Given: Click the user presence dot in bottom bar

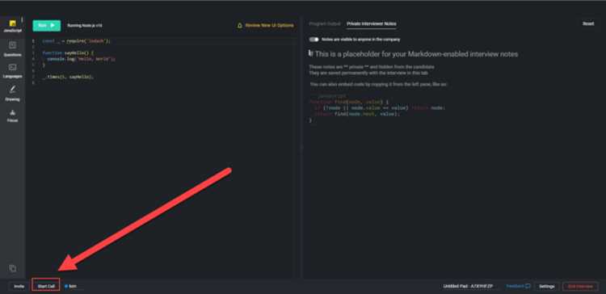Looking at the screenshot, I should [66, 286].
